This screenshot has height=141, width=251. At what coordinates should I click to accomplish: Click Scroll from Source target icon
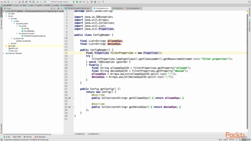[52, 8]
